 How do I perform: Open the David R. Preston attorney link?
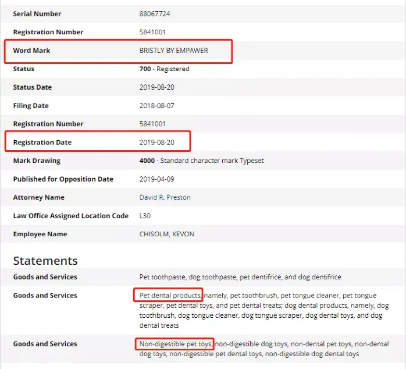tap(165, 197)
